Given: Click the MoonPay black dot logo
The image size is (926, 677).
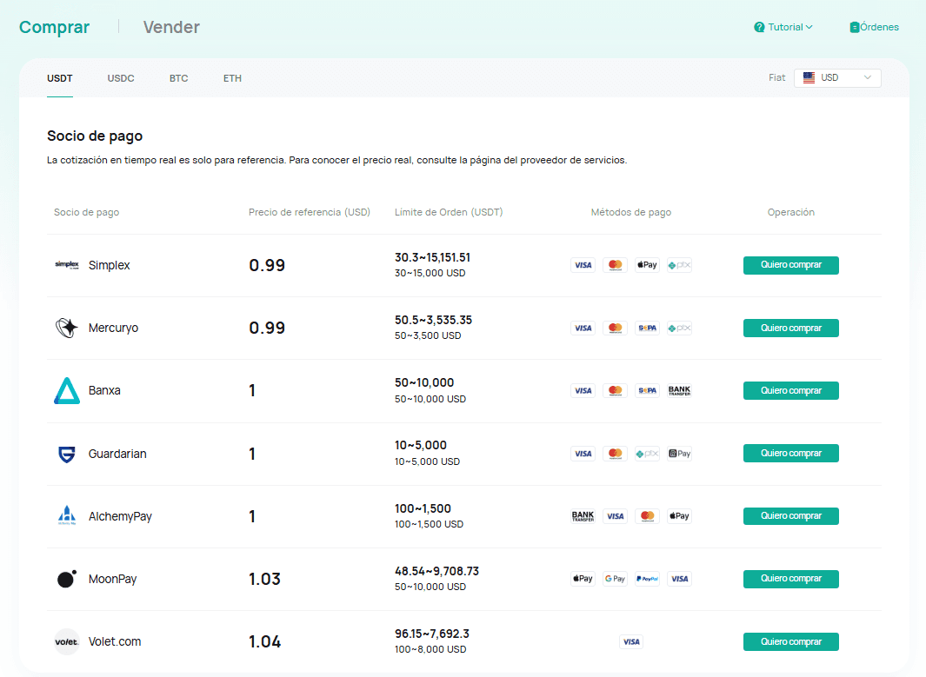Looking at the screenshot, I should pyautogui.click(x=67, y=579).
